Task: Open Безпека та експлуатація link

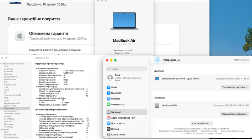Action: click(232, 131)
